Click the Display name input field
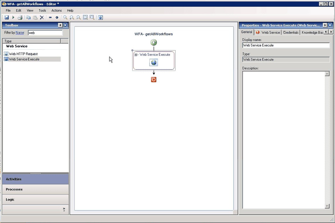This screenshot has height=223, width=335. 286,45
